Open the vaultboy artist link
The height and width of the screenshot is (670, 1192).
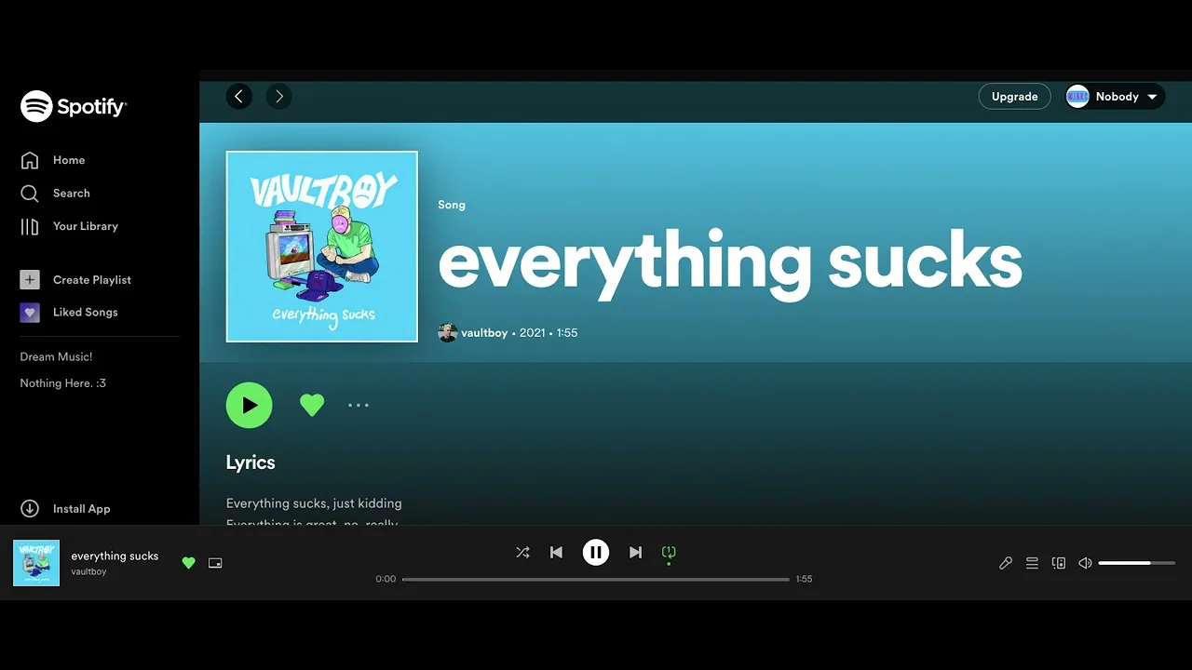(484, 332)
